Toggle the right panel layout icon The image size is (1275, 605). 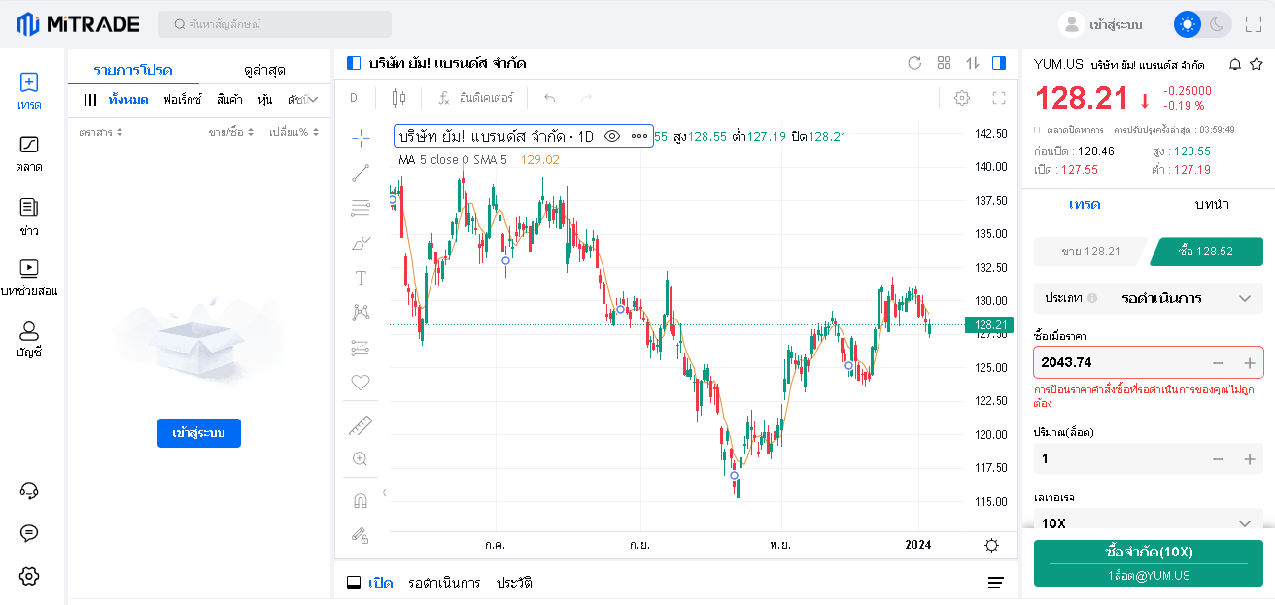(999, 63)
